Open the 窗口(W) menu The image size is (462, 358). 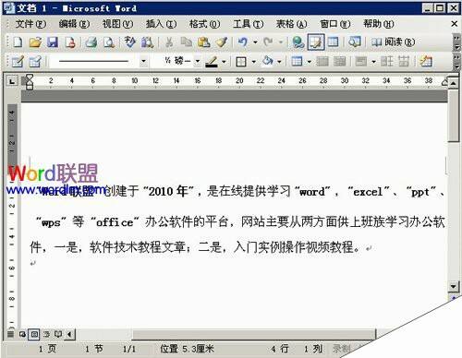click(335, 24)
